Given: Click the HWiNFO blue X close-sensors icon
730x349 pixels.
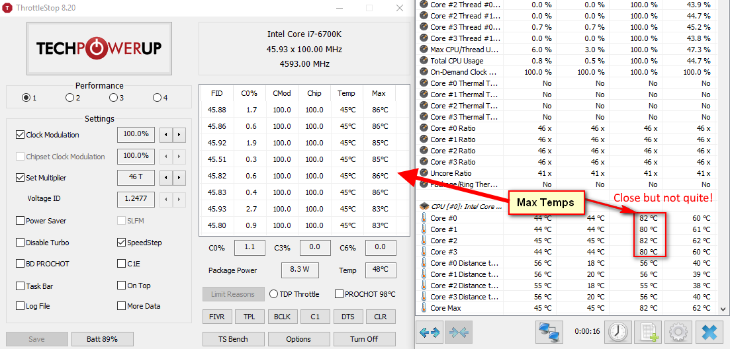Looking at the screenshot, I should coord(709,332).
